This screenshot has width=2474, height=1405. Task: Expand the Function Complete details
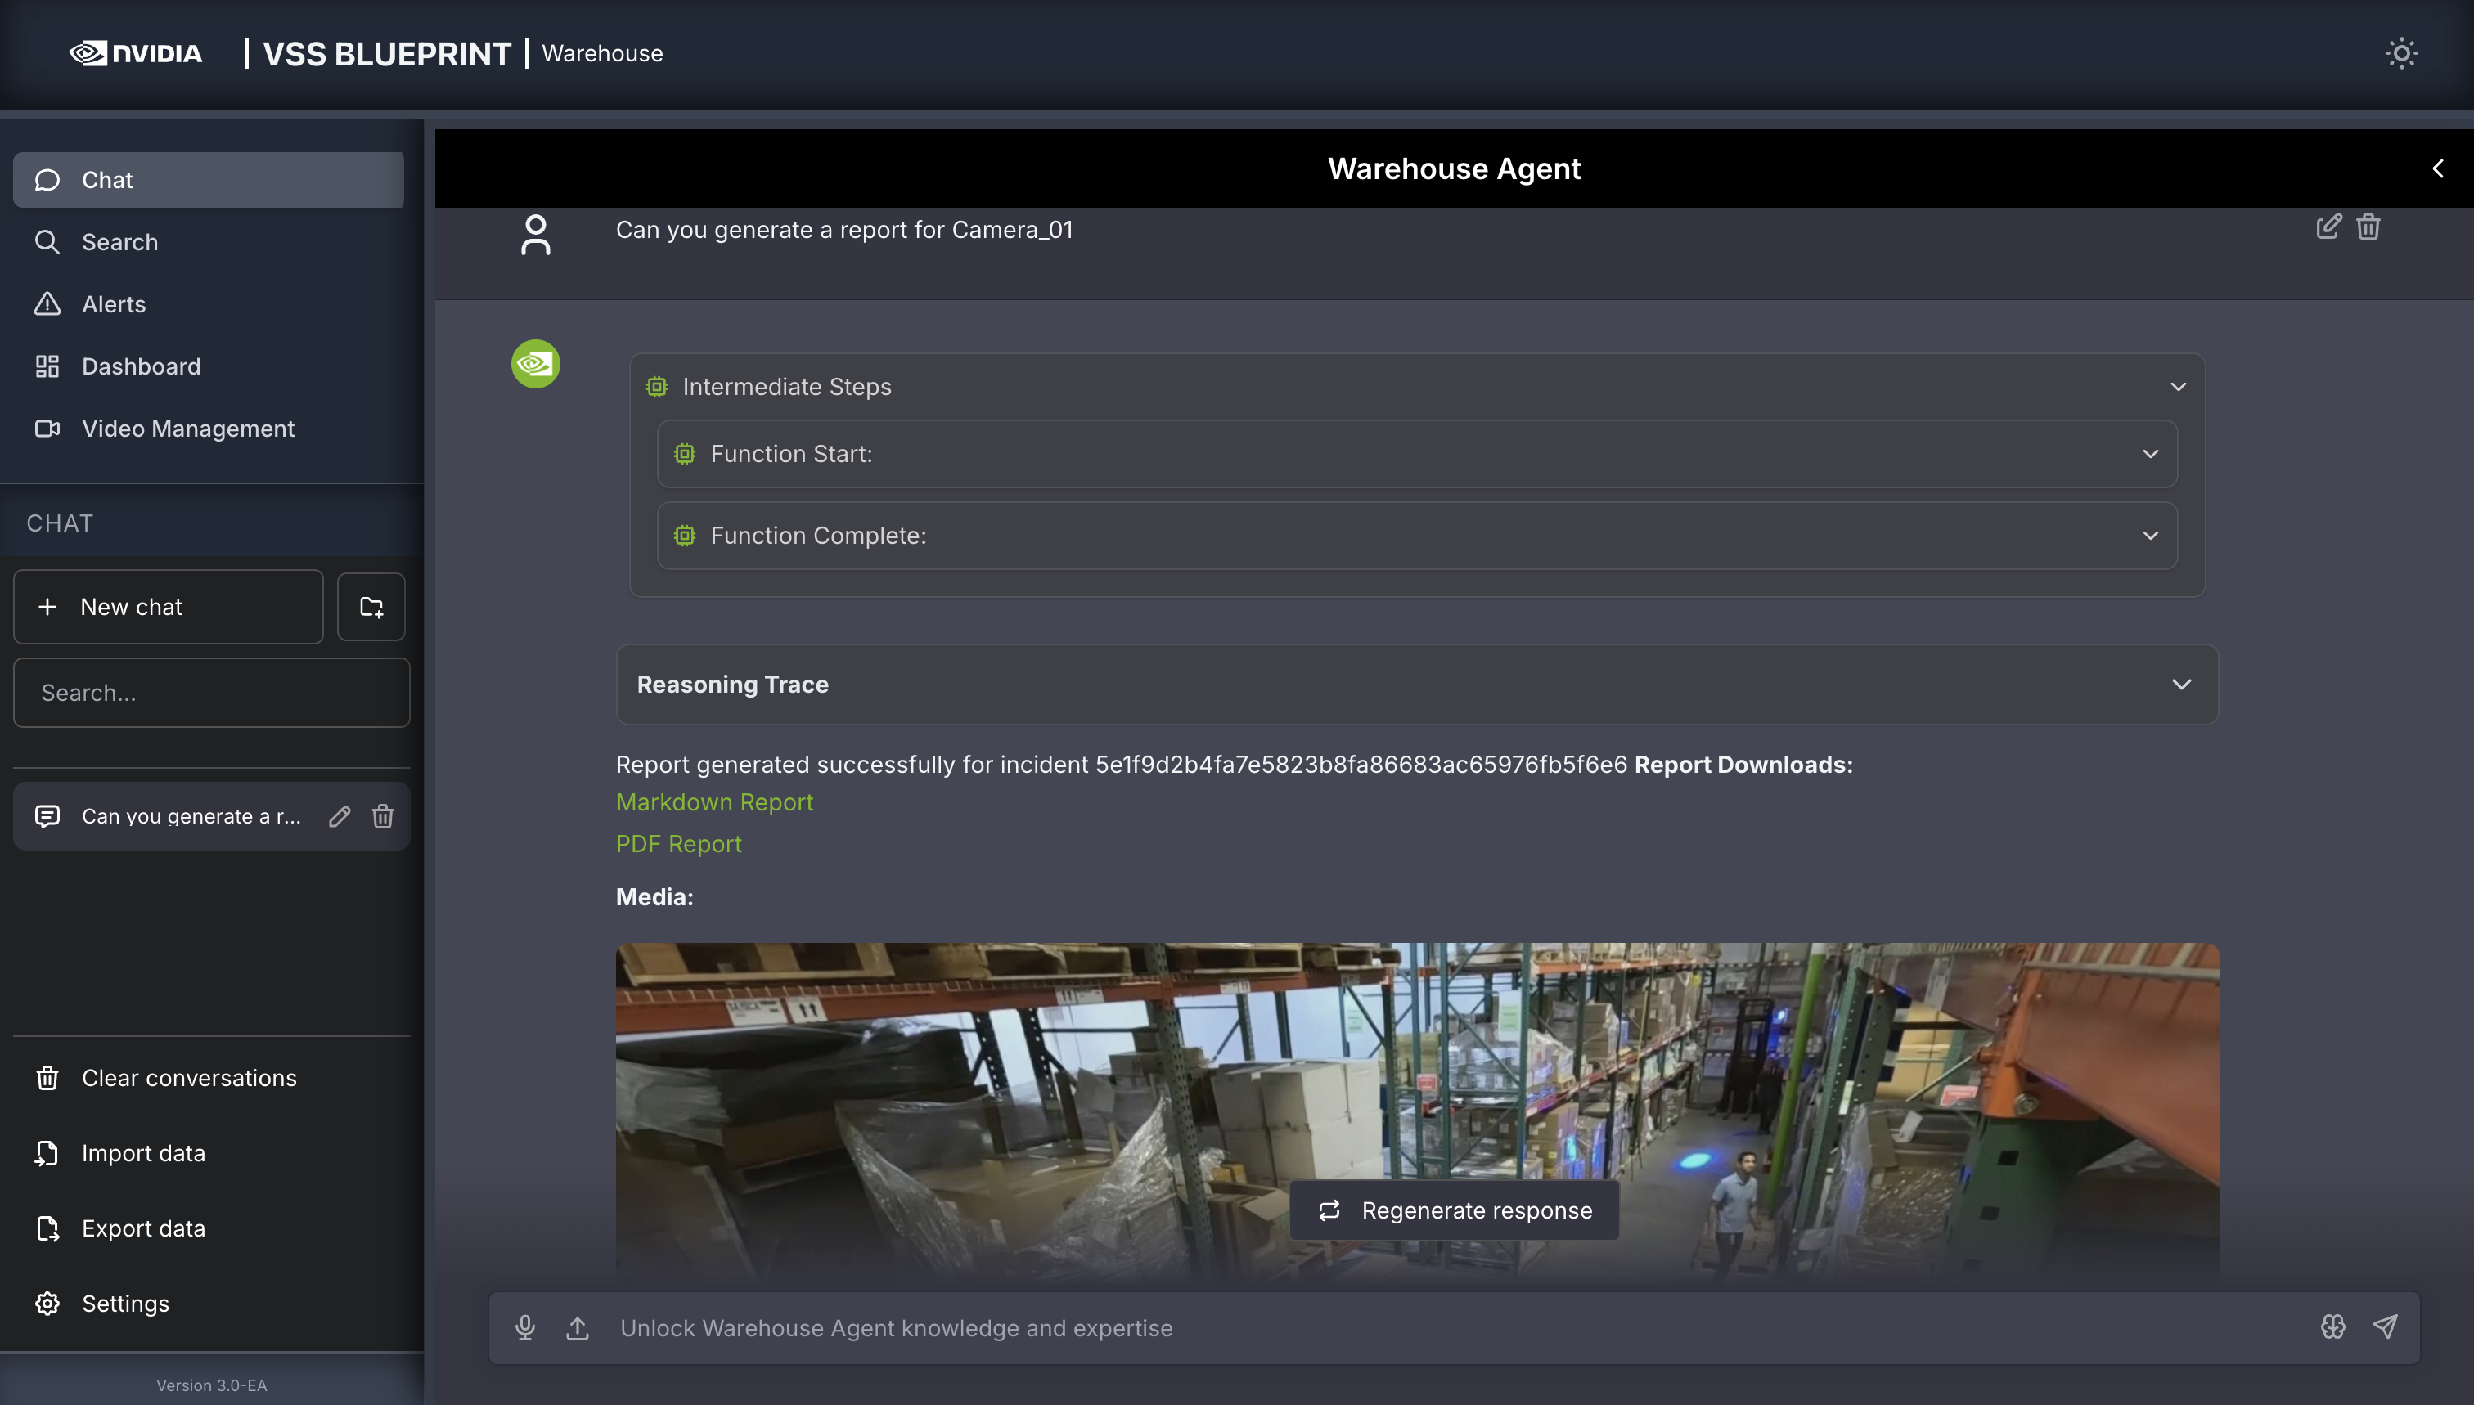(2150, 536)
